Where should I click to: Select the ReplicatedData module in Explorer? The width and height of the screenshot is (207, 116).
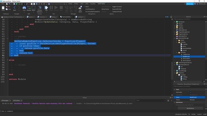pos(187,48)
